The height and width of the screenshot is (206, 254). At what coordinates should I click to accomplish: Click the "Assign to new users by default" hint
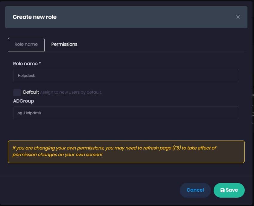(71, 92)
